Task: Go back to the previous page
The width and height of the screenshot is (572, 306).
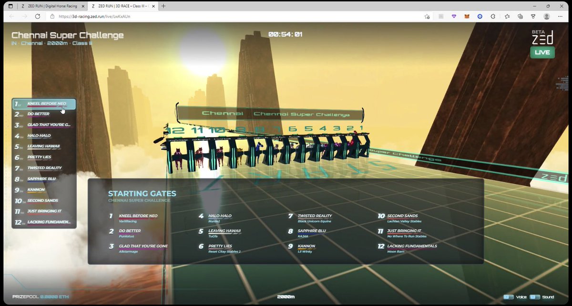Action: tap(11, 16)
